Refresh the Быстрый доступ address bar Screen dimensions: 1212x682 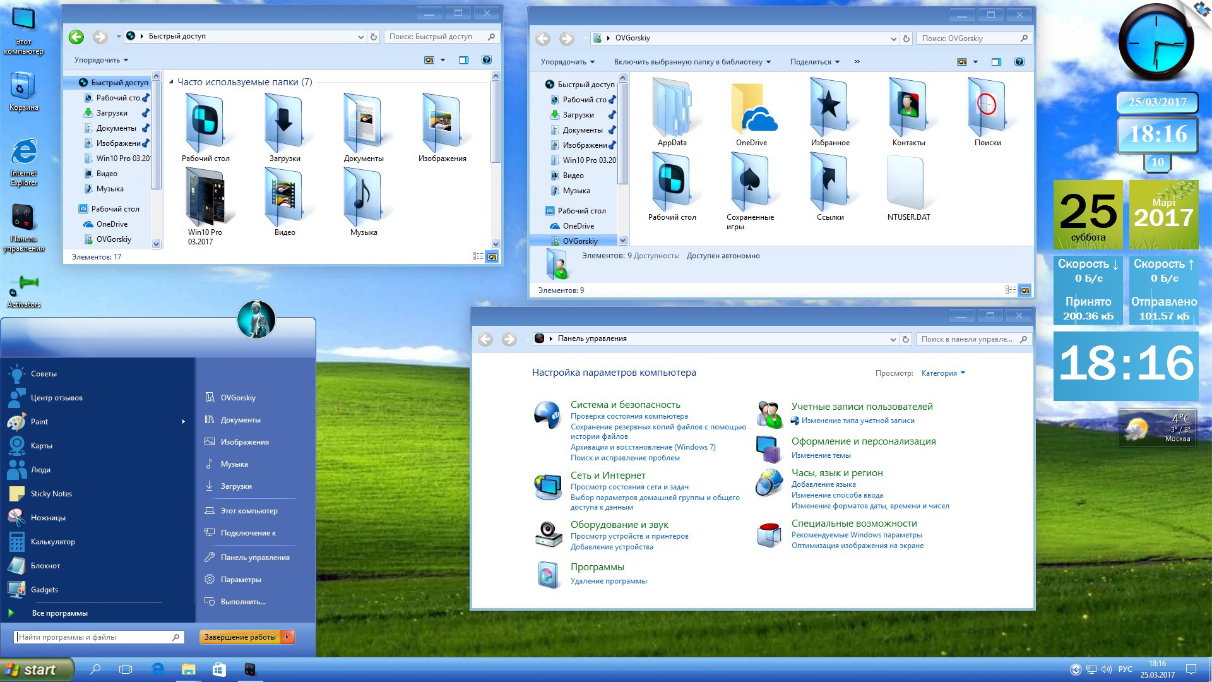[373, 37]
